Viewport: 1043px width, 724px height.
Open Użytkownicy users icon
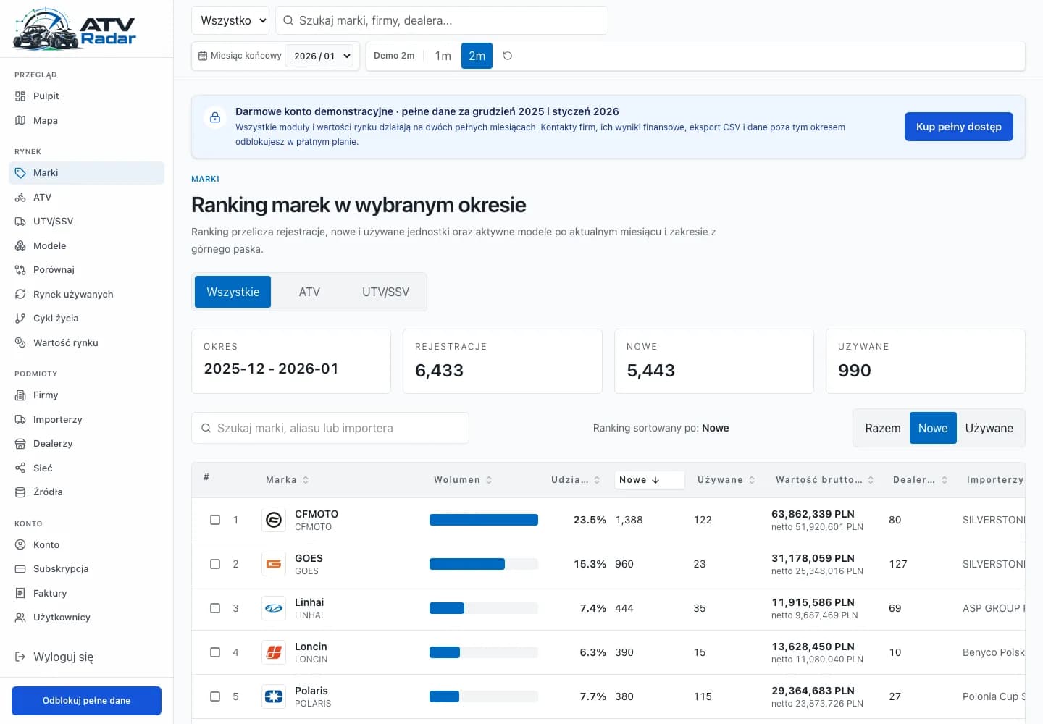coord(20,618)
